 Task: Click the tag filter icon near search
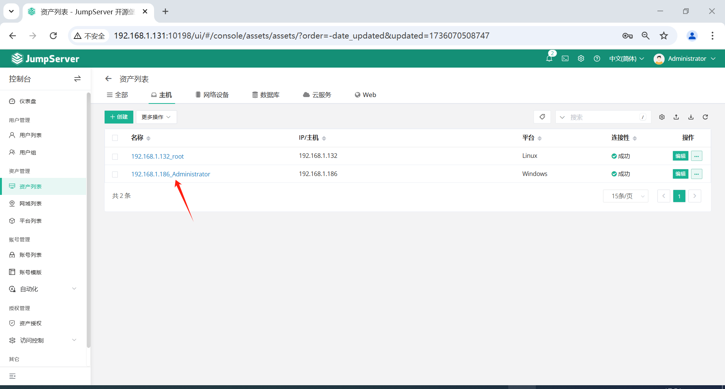542,117
